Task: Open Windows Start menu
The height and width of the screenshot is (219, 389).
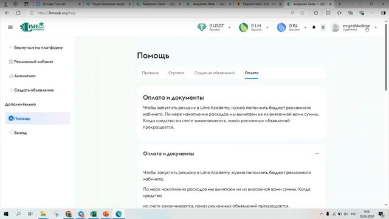Action: (6, 214)
